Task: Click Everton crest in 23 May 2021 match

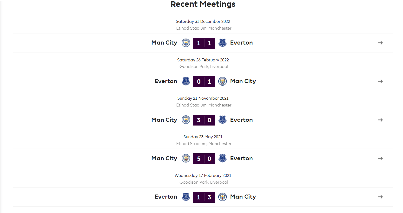Action: tap(222, 158)
